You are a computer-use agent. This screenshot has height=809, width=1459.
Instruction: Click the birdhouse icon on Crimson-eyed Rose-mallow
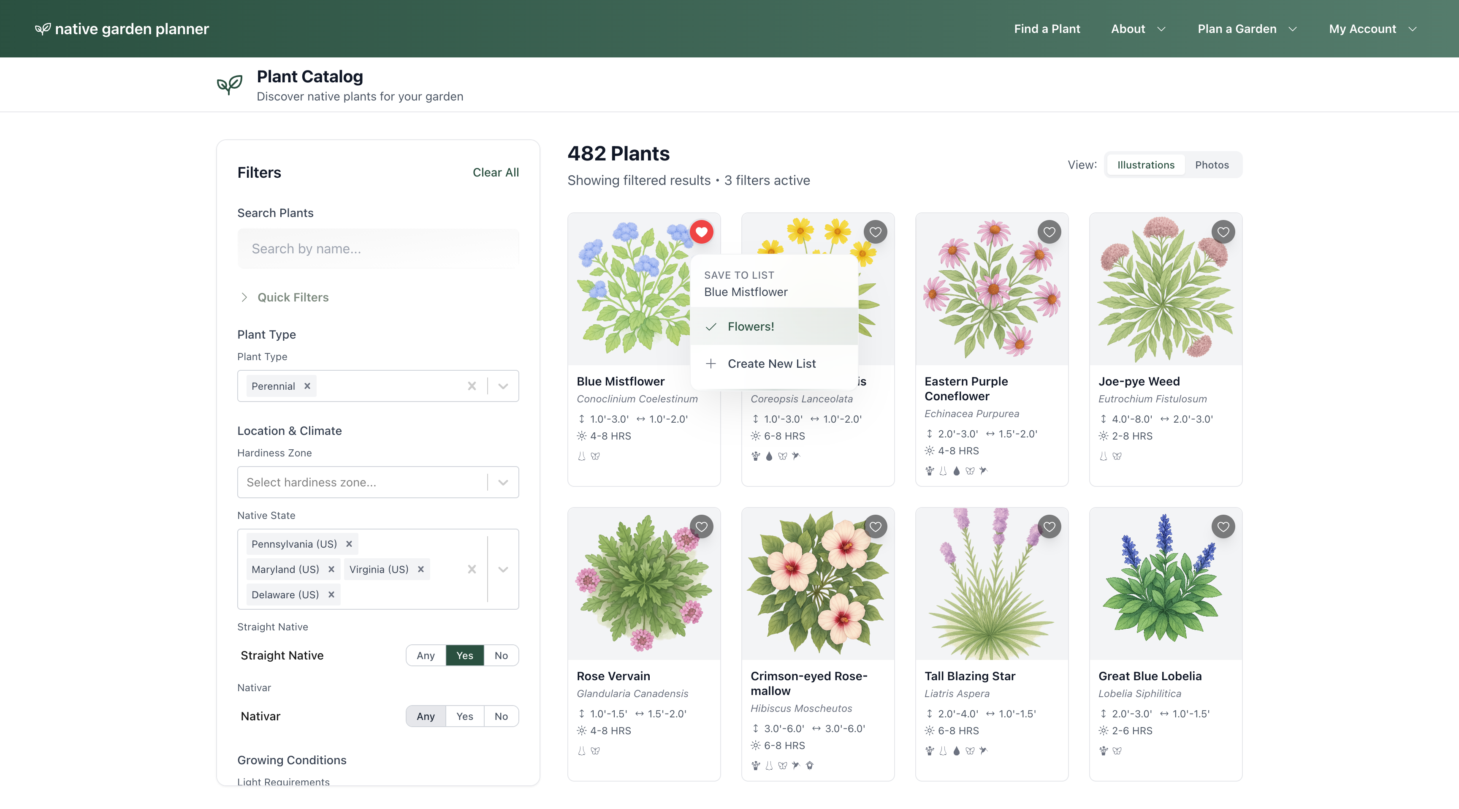click(810, 766)
